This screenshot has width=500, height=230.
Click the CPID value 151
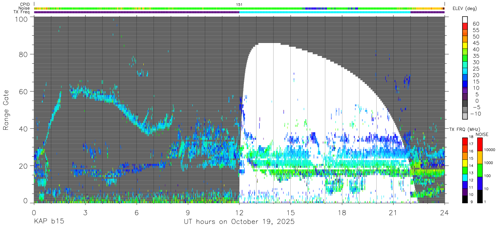coord(239,4)
